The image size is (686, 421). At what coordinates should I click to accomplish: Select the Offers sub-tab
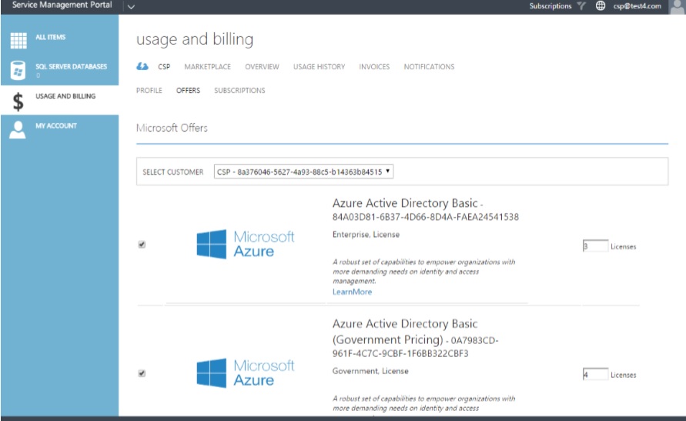tap(188, 91)
